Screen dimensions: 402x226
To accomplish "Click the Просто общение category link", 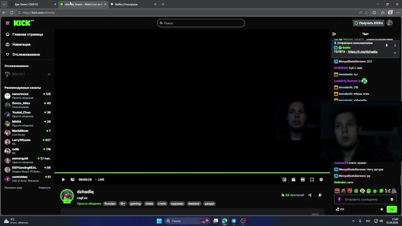I will [x=89, y=204].
